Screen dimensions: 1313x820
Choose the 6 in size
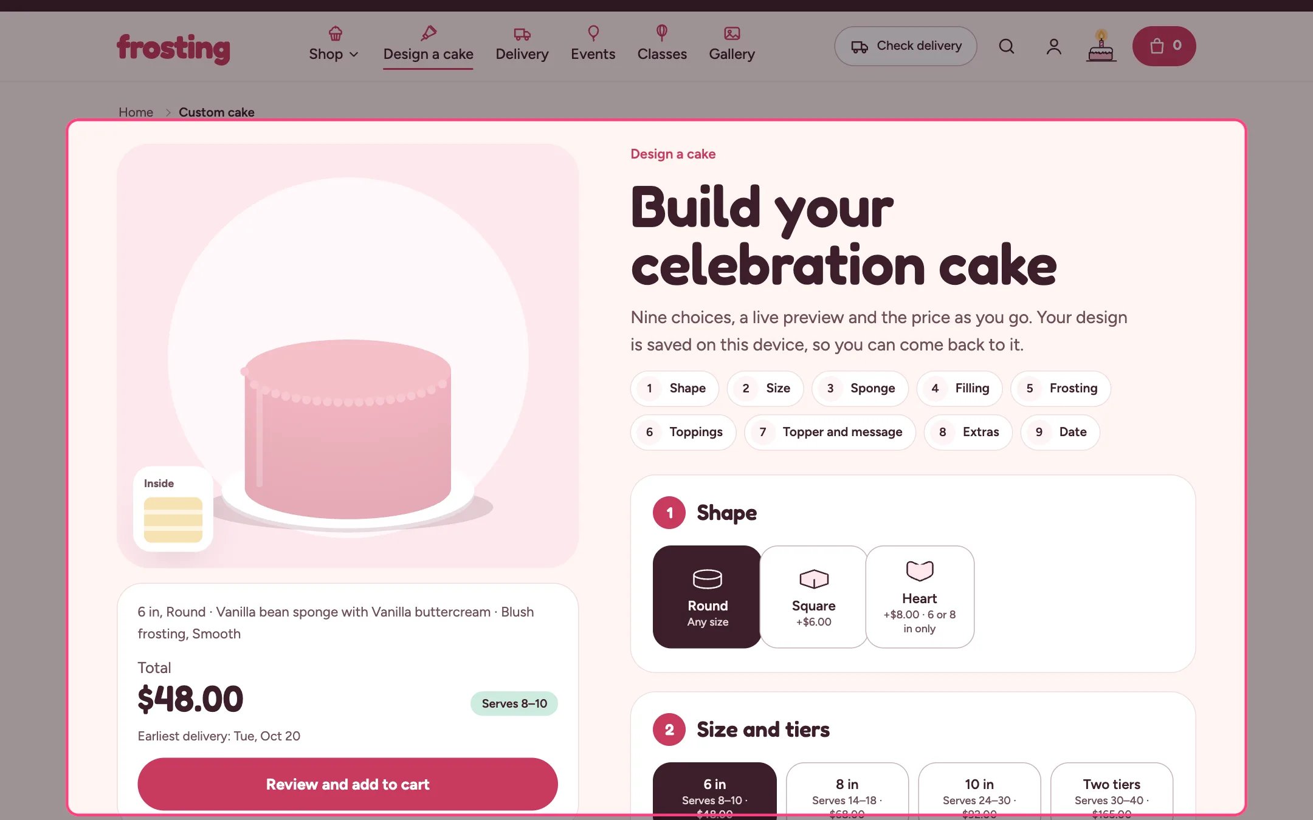coord(715,791)
